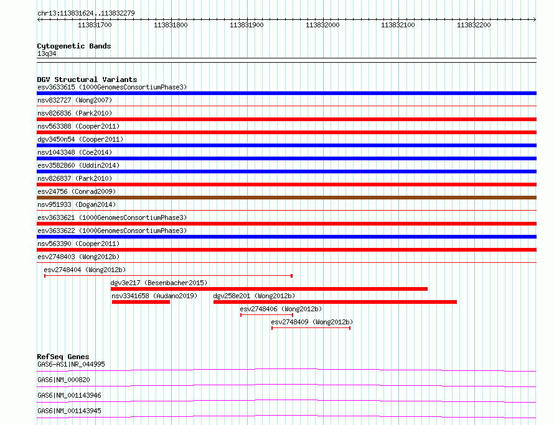Viewport: 554px width, 425px height.
Task: Click the chr13:113831624..113832279 region label
Action: [86, 13]
